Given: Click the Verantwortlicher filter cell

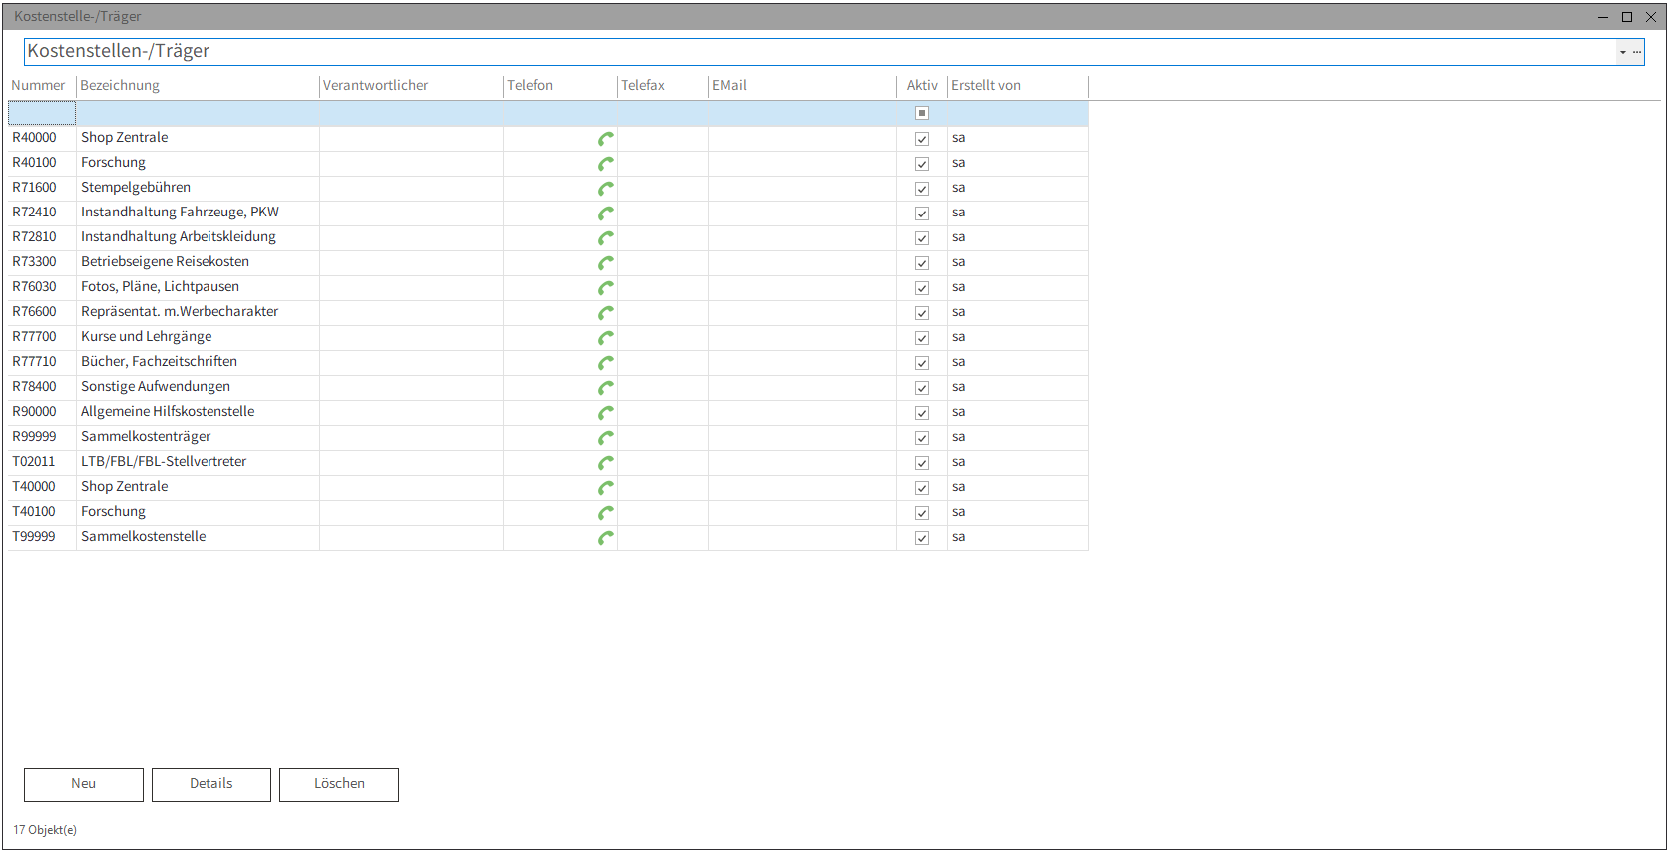Looking at the screenshot, I should pyautogui.click(x=411, y=113).
